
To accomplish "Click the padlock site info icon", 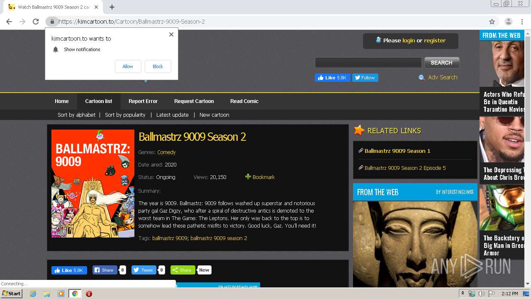I will point(52,22).
